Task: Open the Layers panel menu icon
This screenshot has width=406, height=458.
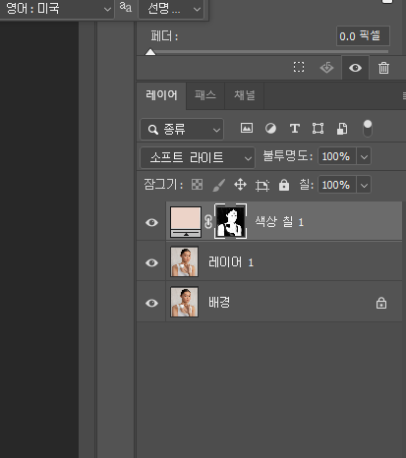Action: pos(404,95)
